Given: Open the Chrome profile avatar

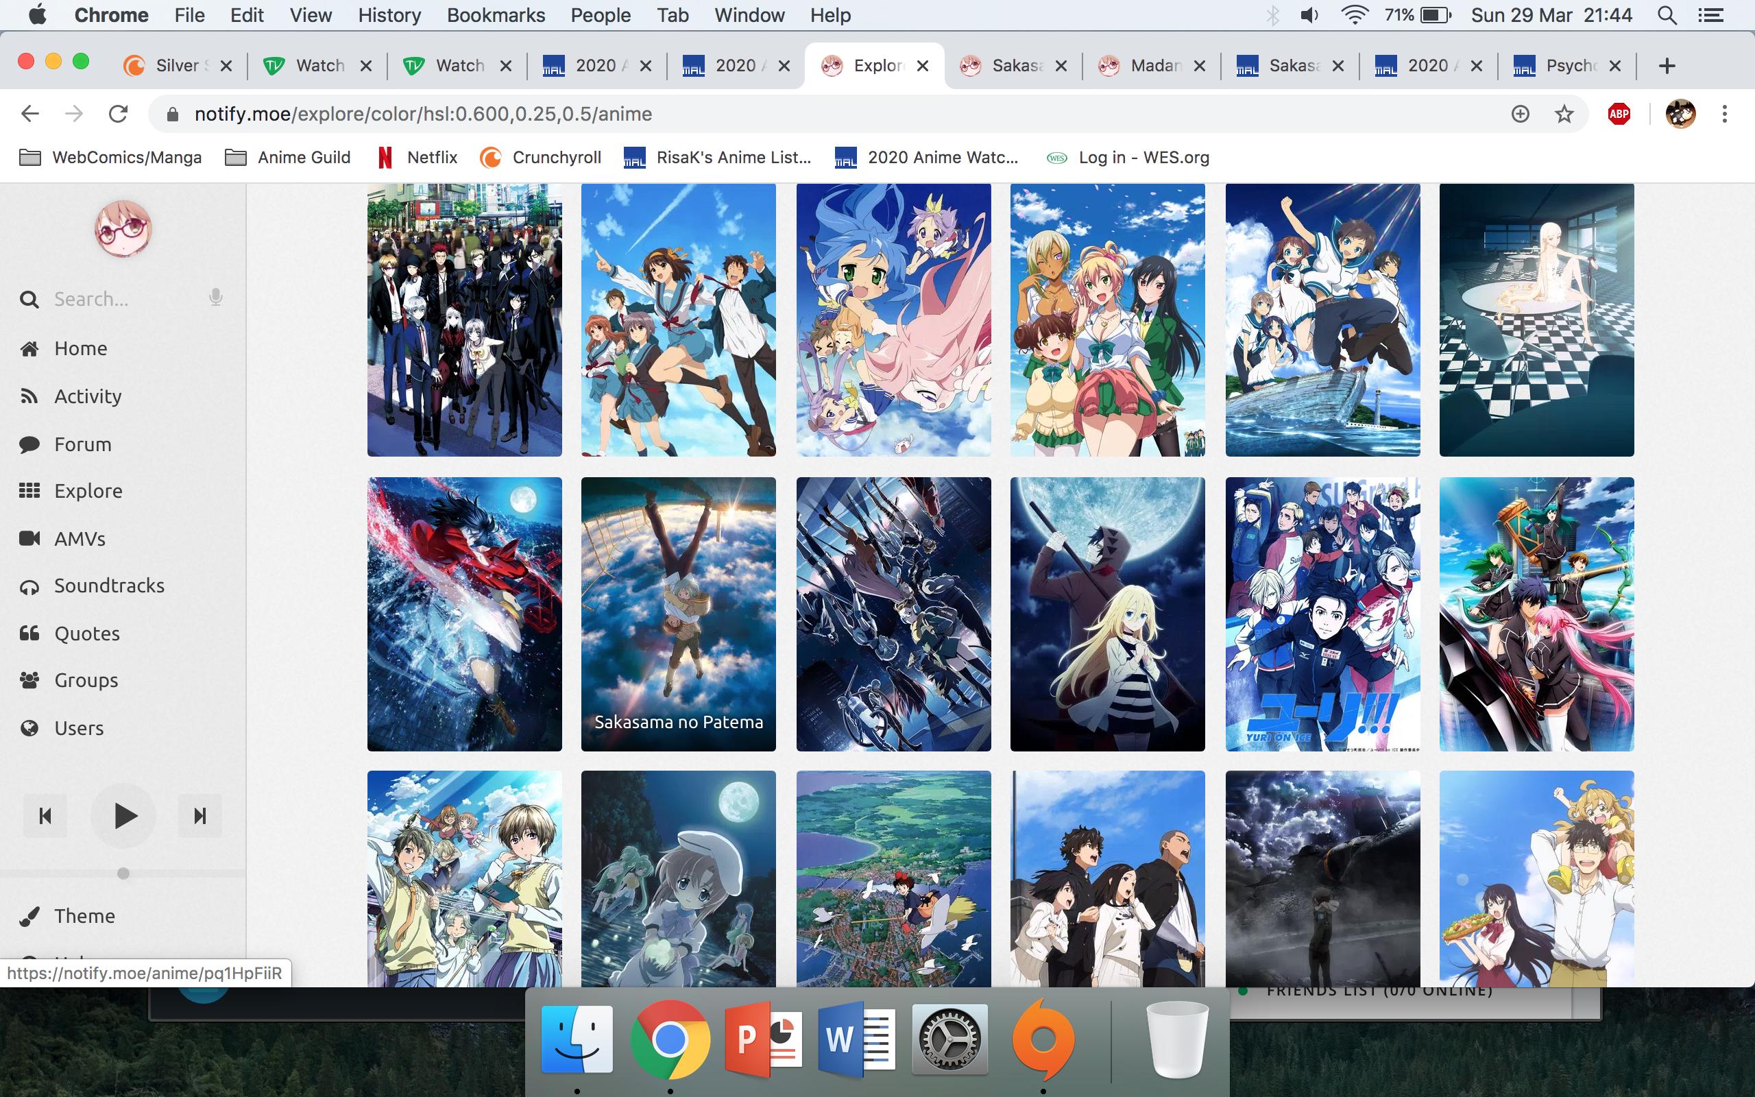Looking at the screenshot, I should click(1680, 114).
